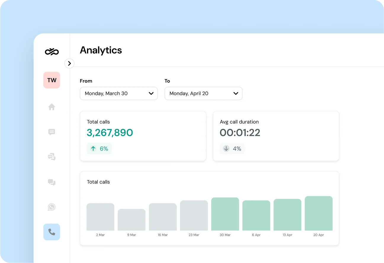Click the 4% decrease badge
The width and height of the screenshot is (384, 263).
tap(232, 149)
